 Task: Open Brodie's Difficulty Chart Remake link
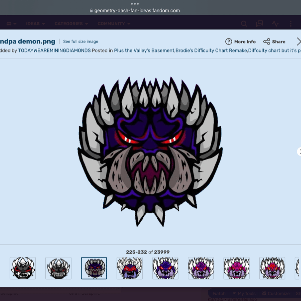coord(211,50)
